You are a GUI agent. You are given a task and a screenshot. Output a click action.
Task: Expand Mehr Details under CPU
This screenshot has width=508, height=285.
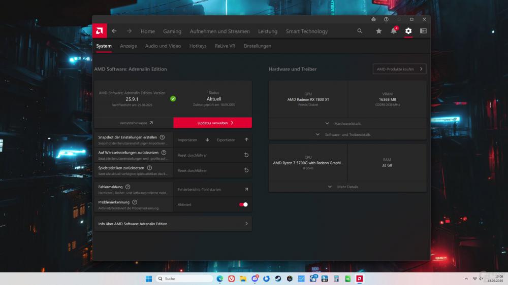pyautogui.click(x=347, y=187)
